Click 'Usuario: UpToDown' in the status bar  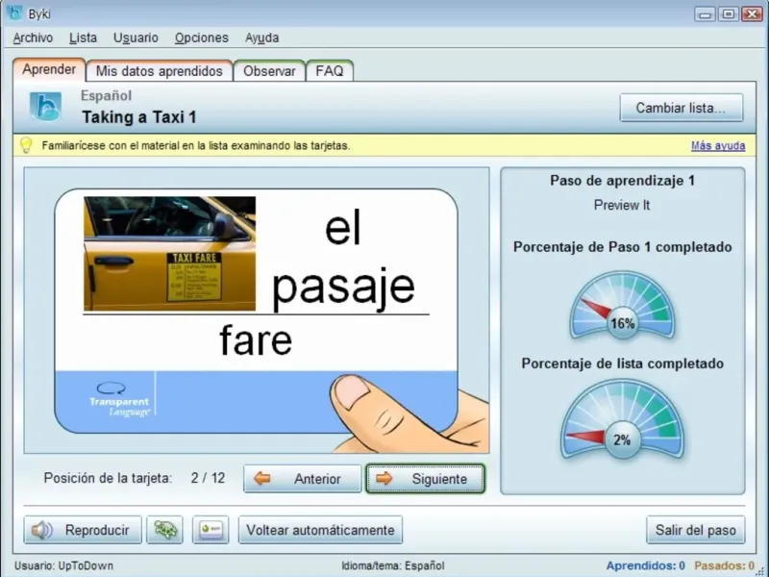pos(63,565)
